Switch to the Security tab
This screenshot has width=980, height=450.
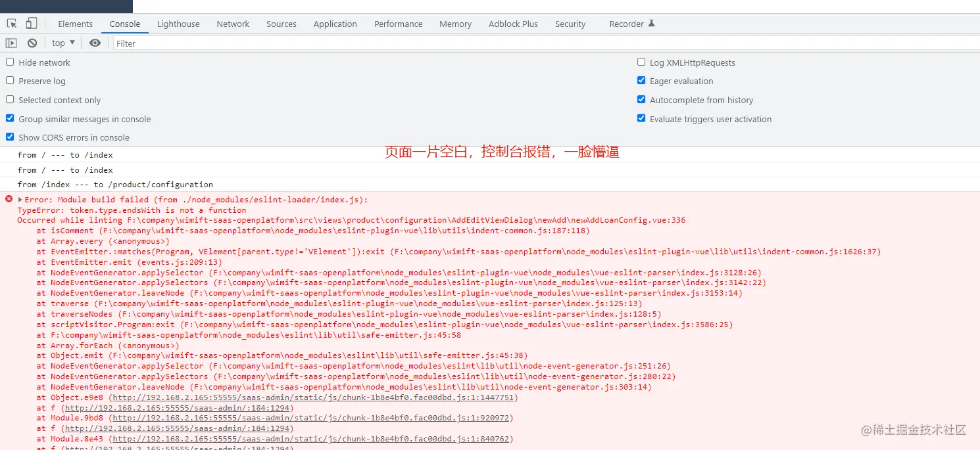click(x=570, y=24)
